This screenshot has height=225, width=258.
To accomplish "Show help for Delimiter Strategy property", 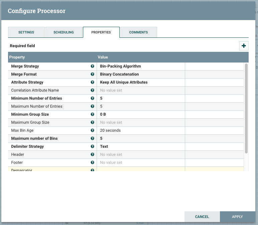I will [92, 146].
